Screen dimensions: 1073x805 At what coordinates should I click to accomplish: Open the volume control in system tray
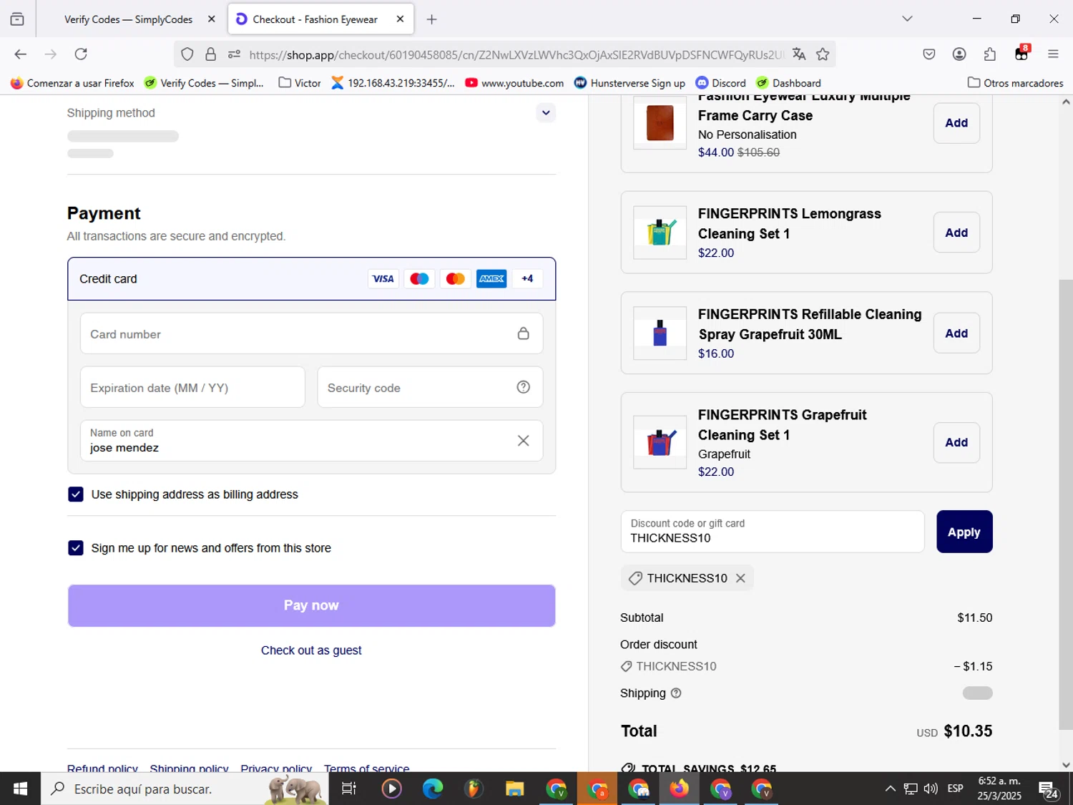[x=931, y=789]
